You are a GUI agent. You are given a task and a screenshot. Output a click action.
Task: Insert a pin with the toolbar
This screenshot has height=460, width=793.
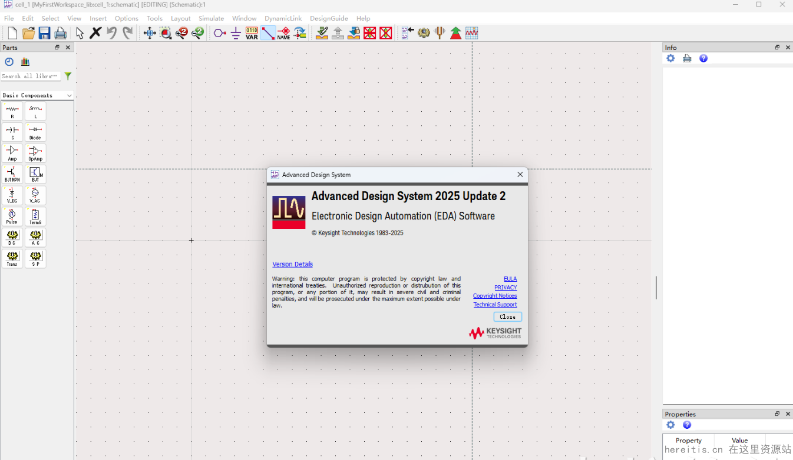(x=220, y=33)
